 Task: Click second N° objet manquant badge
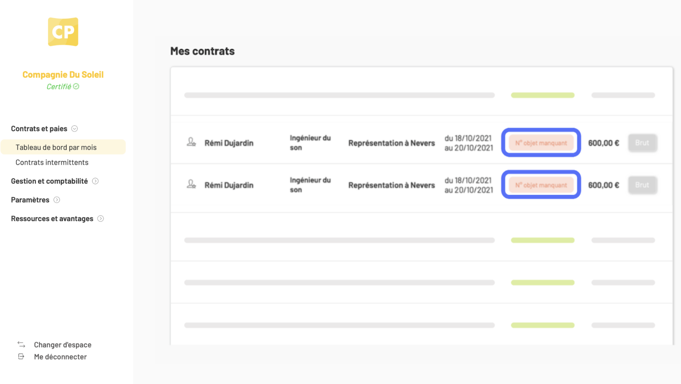point(541,185)
